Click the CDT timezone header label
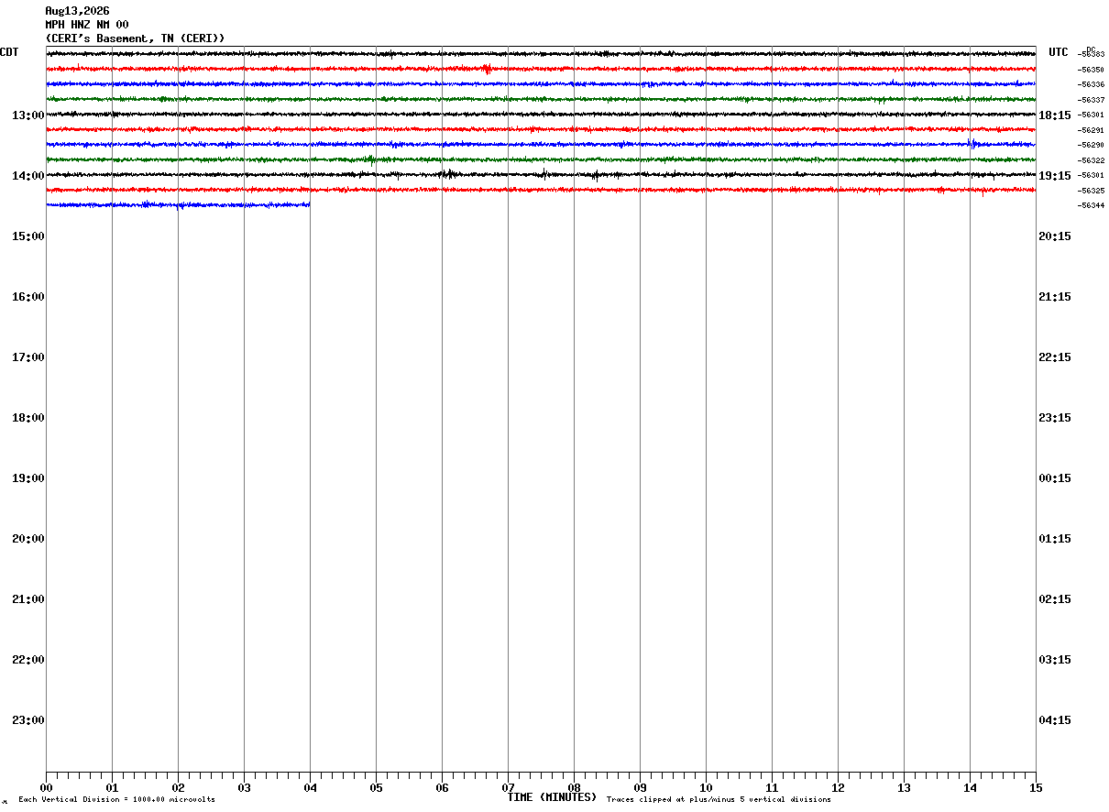The width and height of the screenshot is (1109, 812). tap(9, 52)
